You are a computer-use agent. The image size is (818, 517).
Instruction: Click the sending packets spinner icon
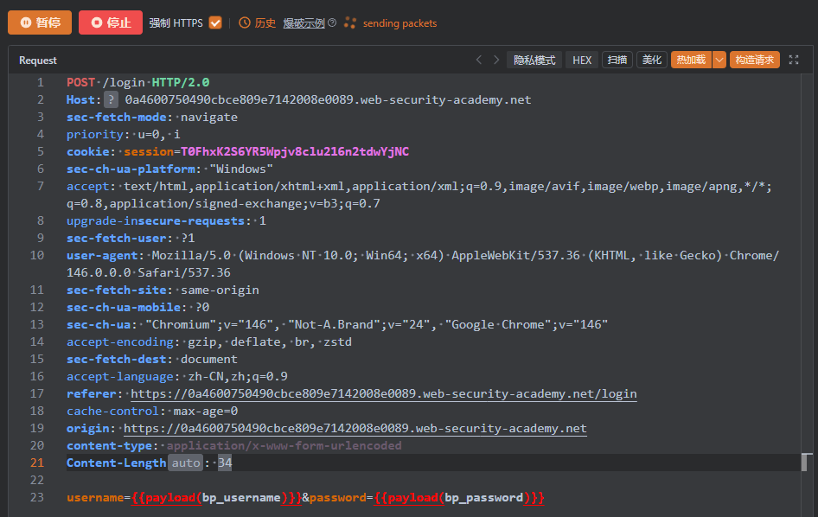coord(350,23)
